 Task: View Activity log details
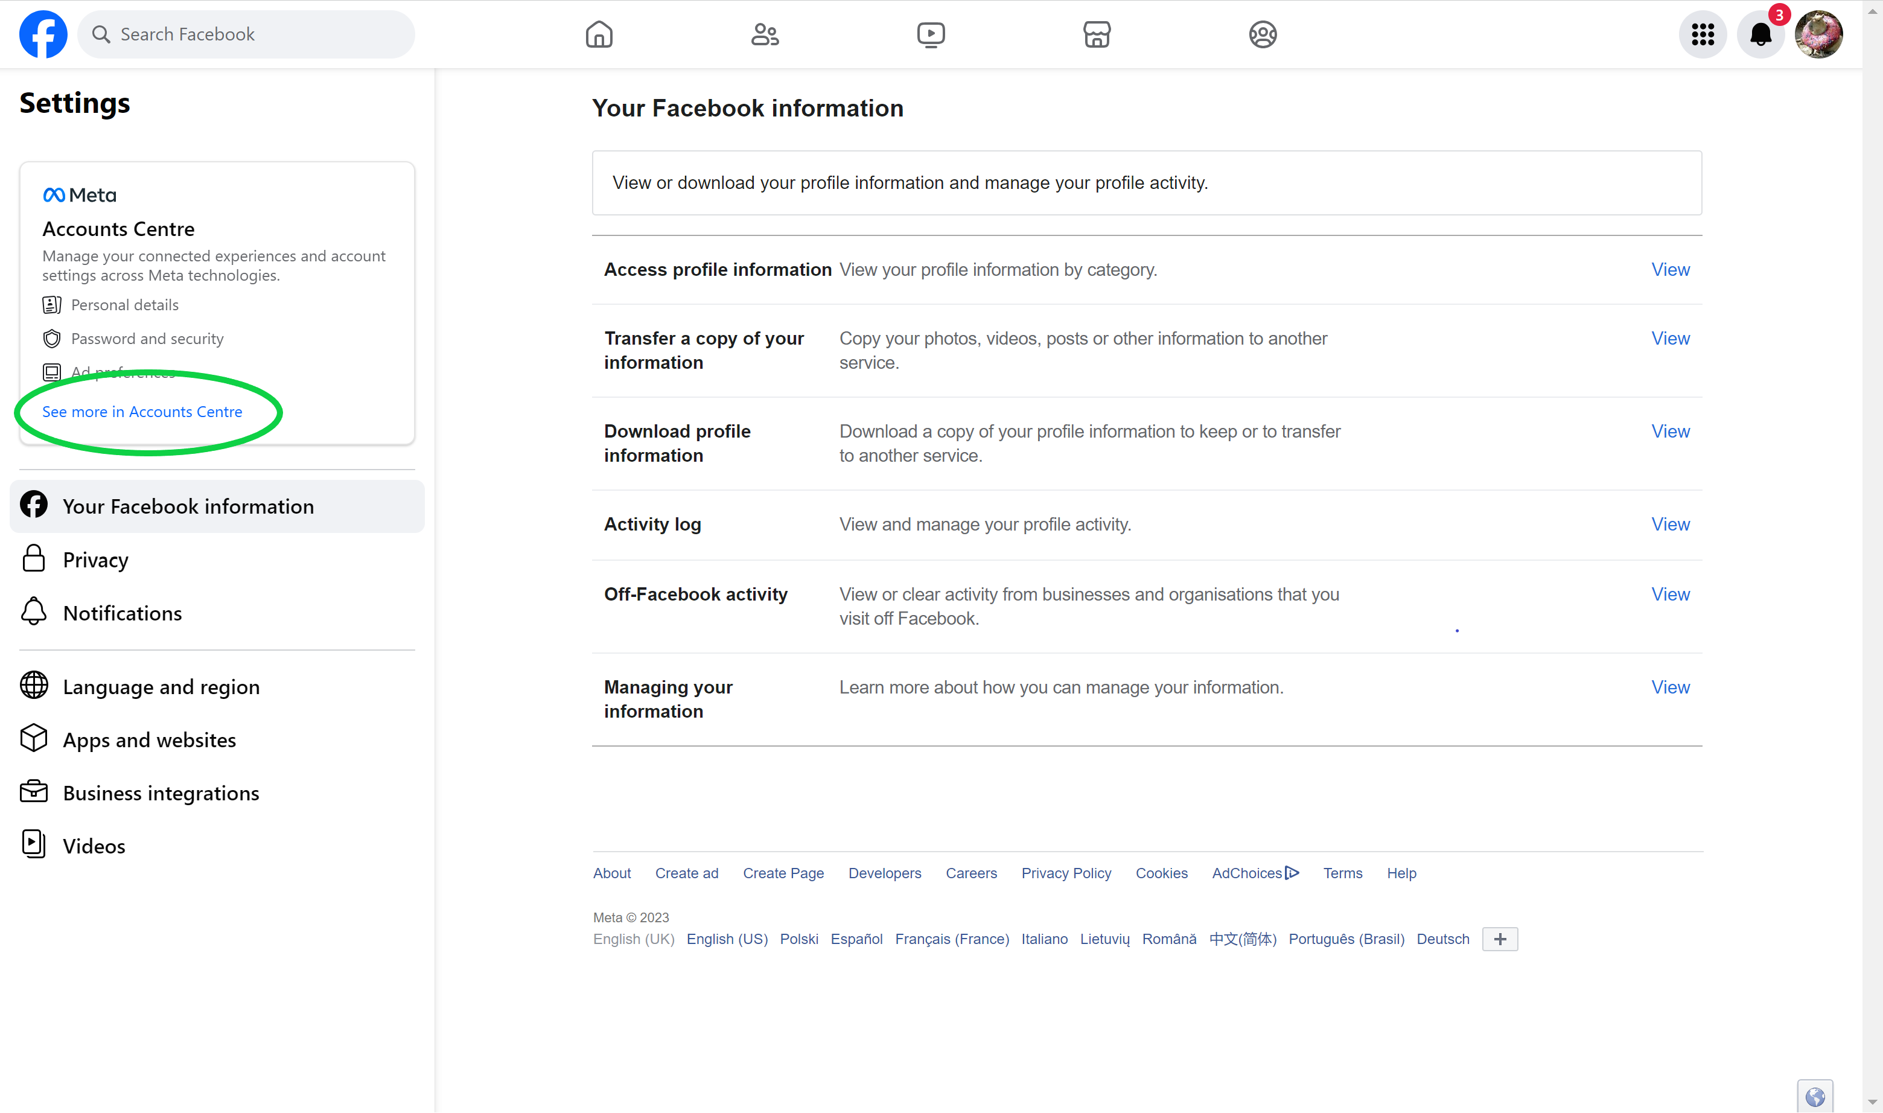(x=1670, y=523)
